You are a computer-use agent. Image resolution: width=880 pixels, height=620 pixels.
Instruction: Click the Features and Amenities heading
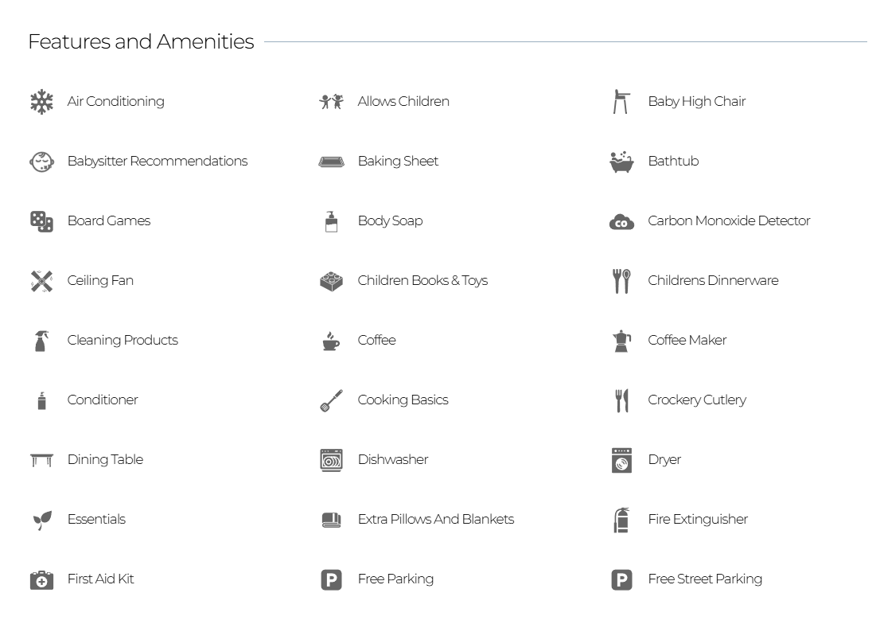pyautogui.click(x=141, y=41)
